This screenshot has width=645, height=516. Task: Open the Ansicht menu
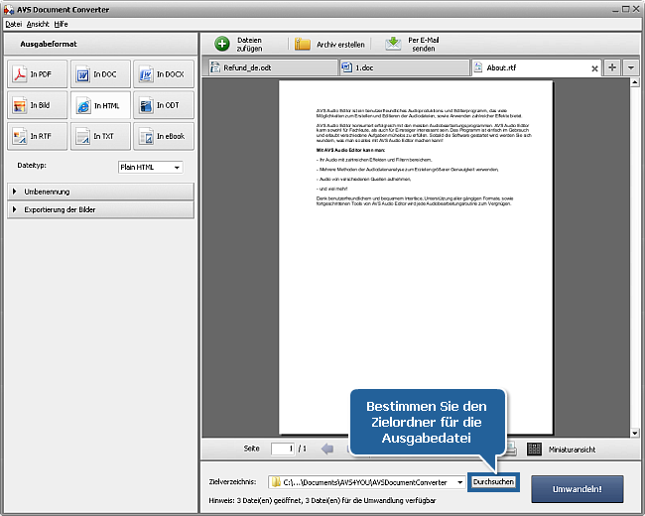38,22
